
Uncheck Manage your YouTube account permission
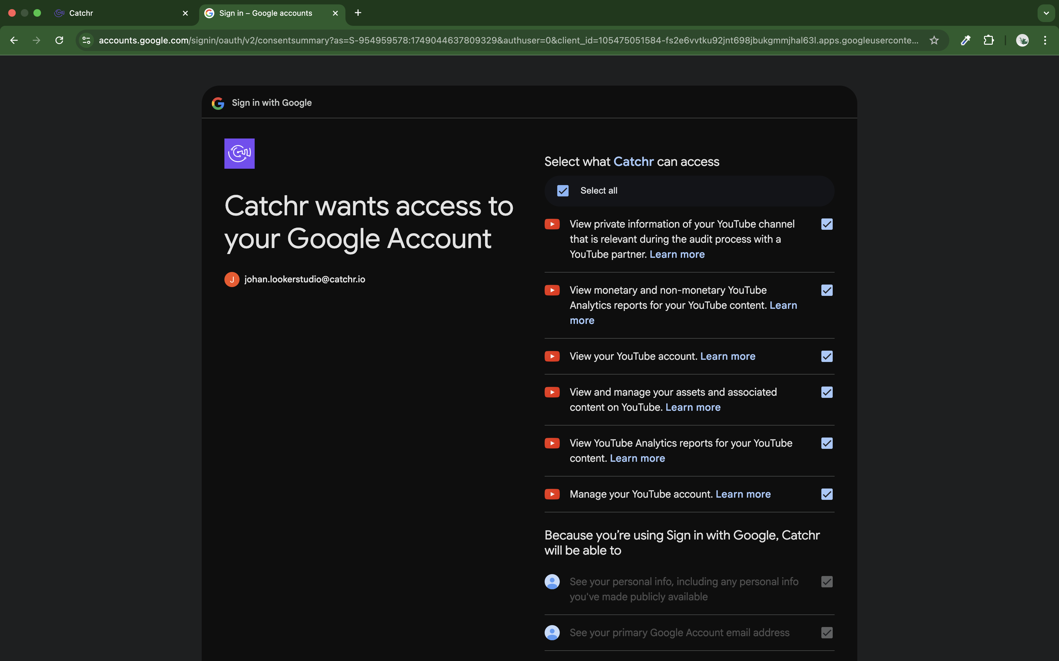click(827, 494)
